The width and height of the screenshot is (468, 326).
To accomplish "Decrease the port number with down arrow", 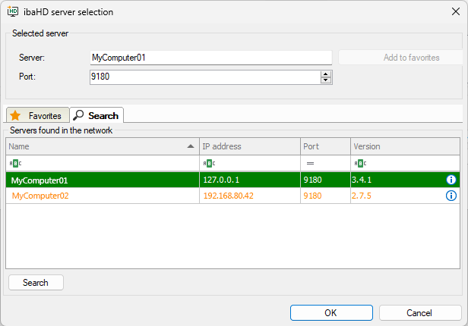I will pos(326,80).
